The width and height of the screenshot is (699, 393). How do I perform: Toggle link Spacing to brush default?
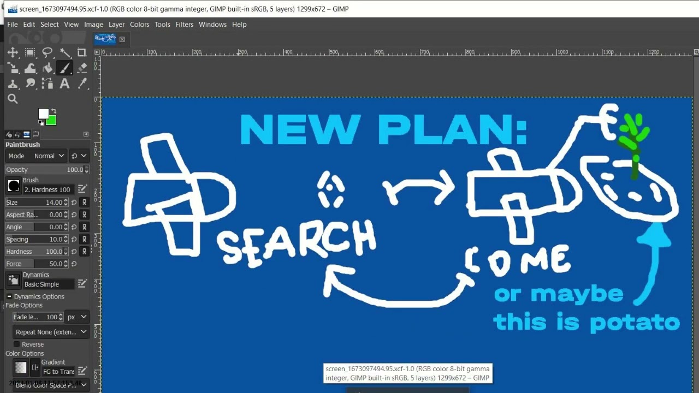tap(84, 239)
